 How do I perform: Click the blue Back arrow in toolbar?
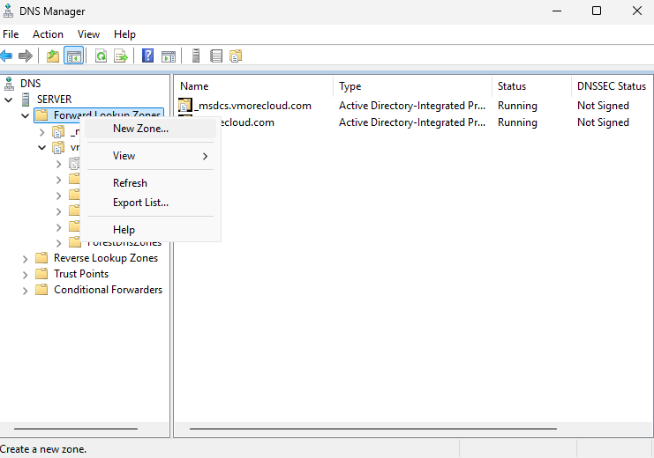(6, 55)
